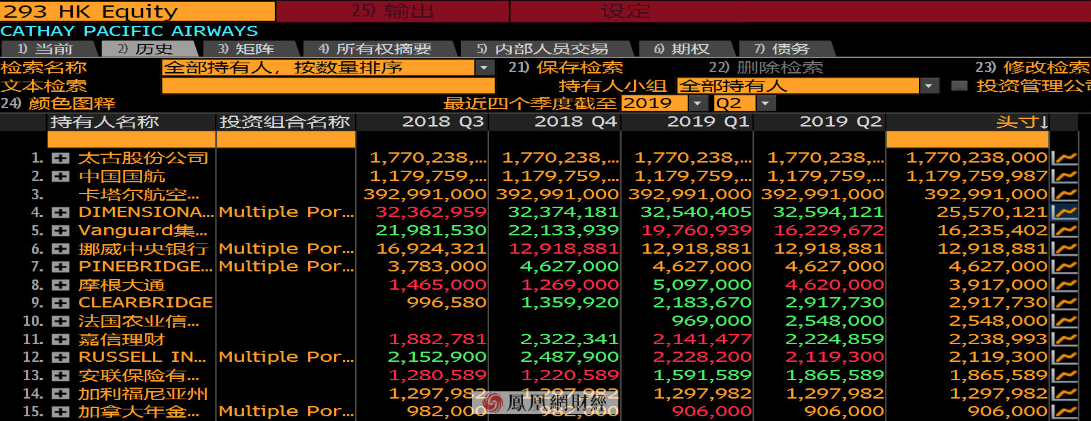This screenshot has width=1091, height=421.
Task: Click the 2019 Q2 column header
Action: [x=820, y=122]
